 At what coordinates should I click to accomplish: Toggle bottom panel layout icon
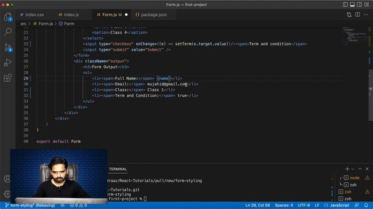point(352,5)
